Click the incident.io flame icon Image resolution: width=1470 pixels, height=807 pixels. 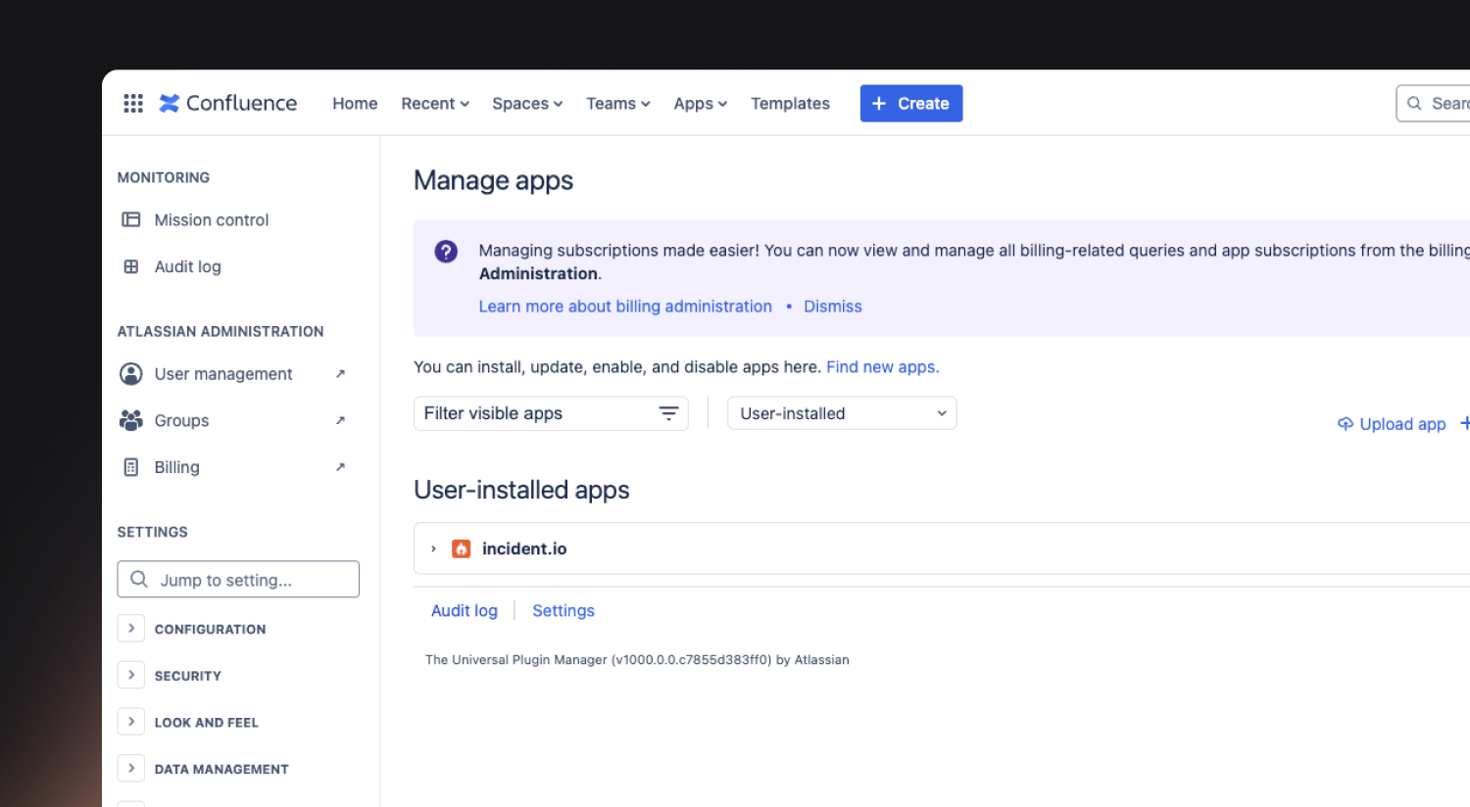tap(461, 548)
